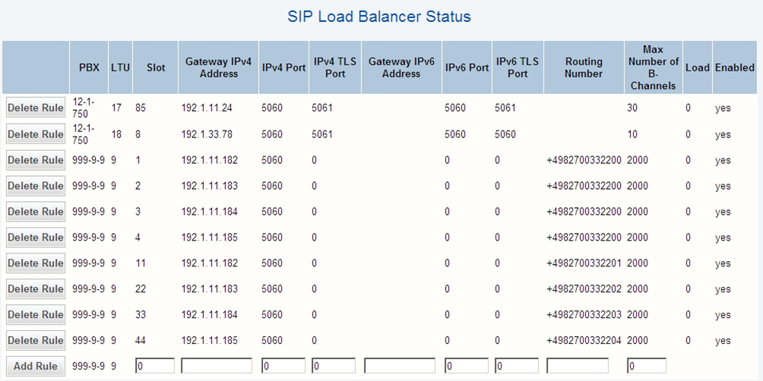Click the LTU column header

120,68
